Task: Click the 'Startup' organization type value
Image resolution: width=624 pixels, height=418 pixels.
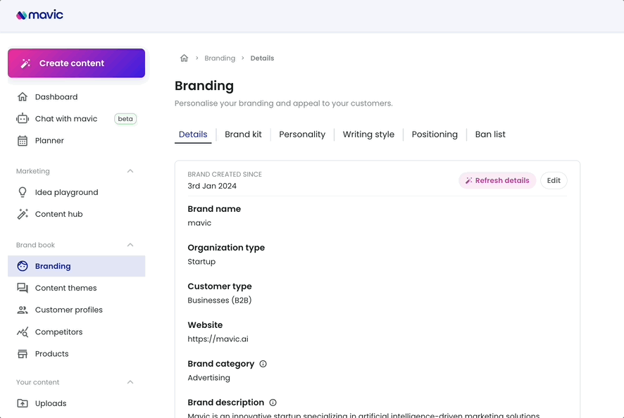Action: point(201,262)
